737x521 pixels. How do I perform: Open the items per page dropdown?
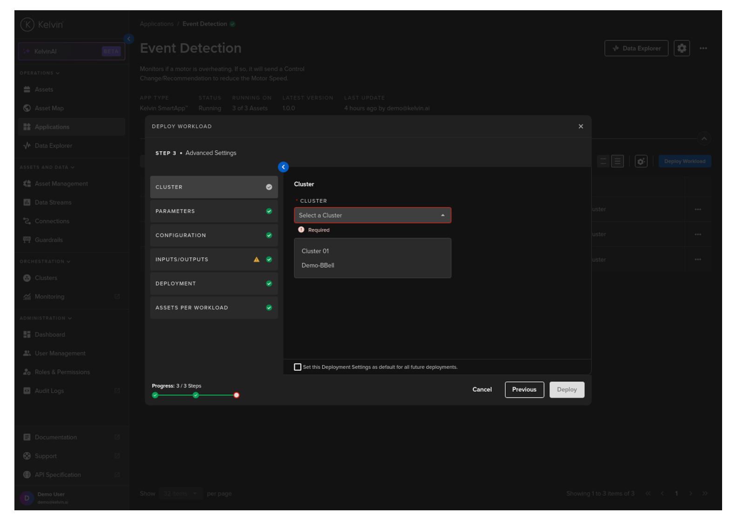181,494
